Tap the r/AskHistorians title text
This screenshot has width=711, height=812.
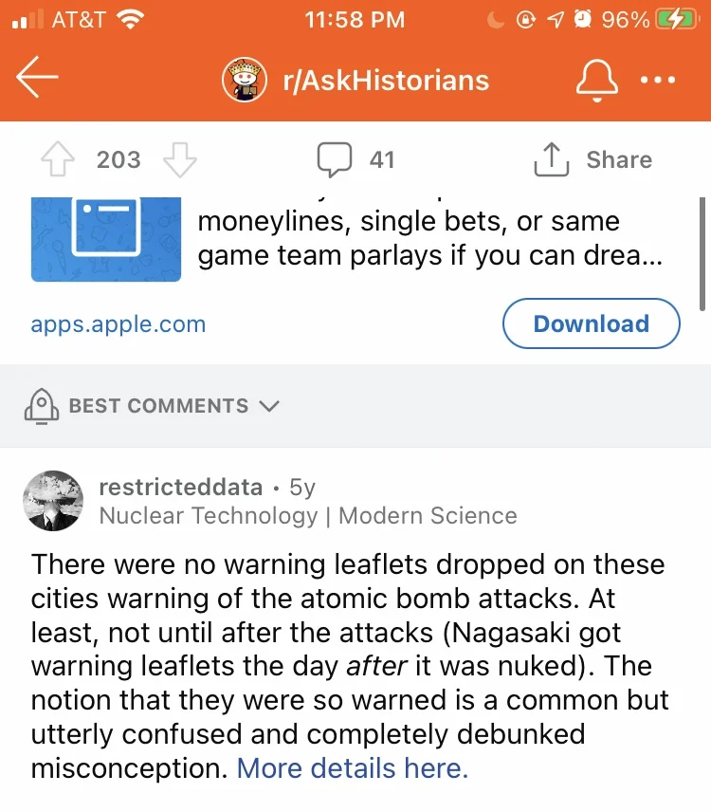pyautogui.click(x=386, y=81)
